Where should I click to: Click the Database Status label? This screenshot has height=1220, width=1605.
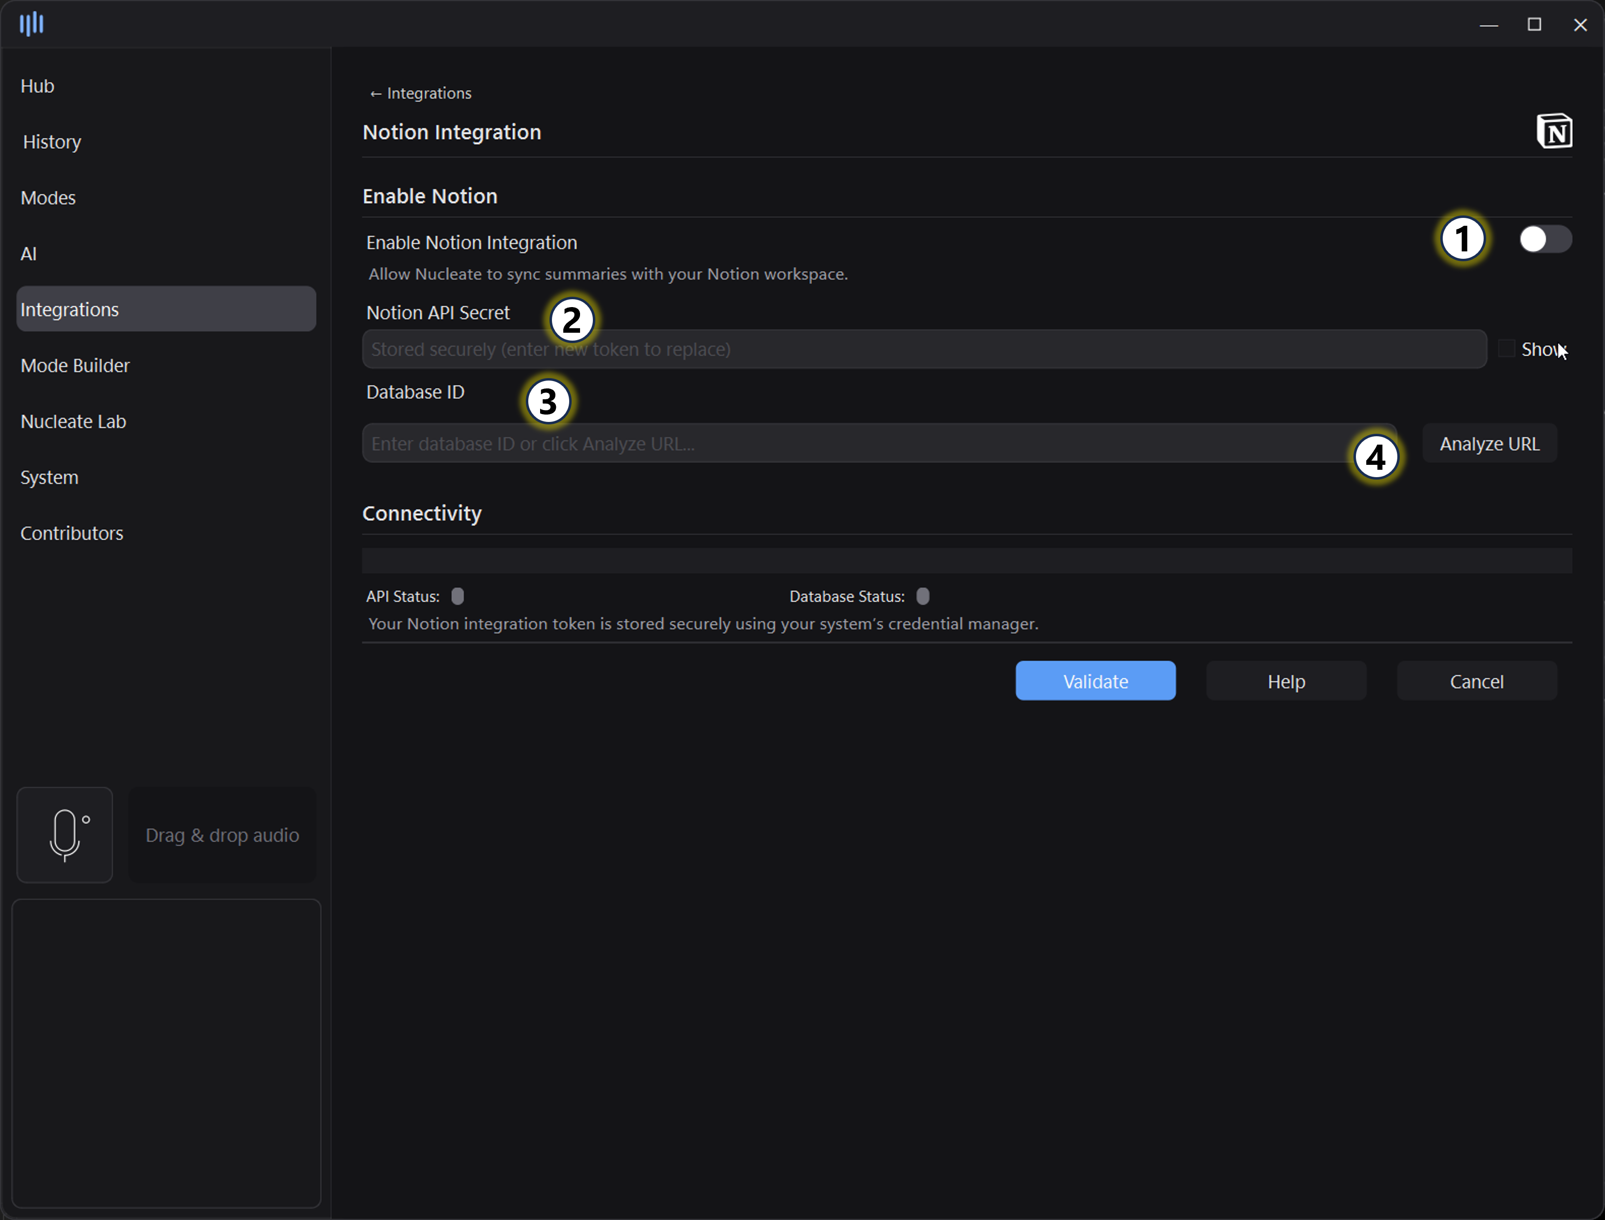[847, 596]
